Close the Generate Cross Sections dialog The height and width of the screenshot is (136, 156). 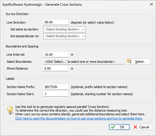151,5
